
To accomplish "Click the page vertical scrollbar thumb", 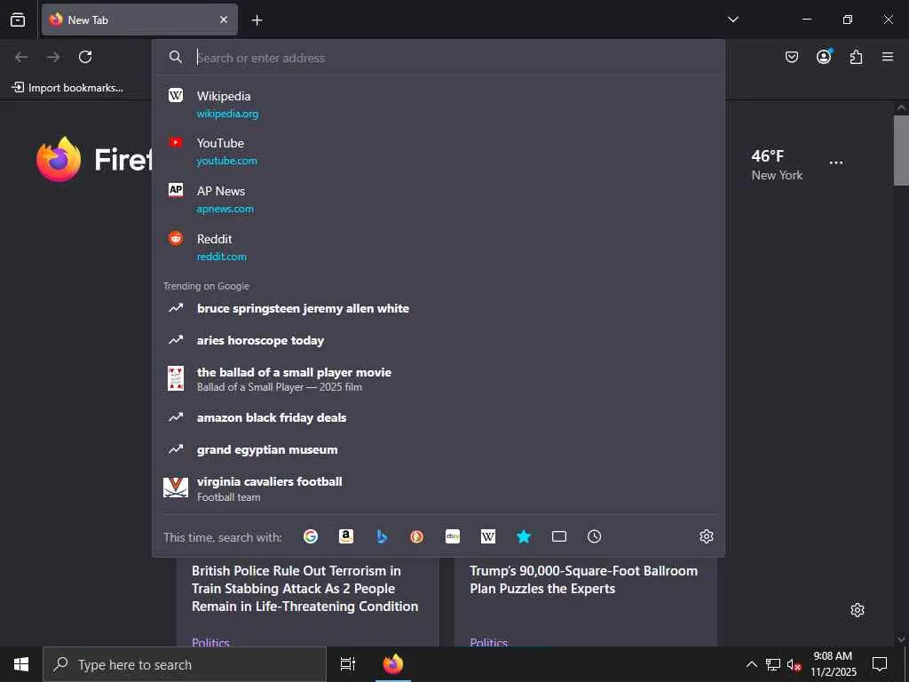I will (x=901, y=151).
